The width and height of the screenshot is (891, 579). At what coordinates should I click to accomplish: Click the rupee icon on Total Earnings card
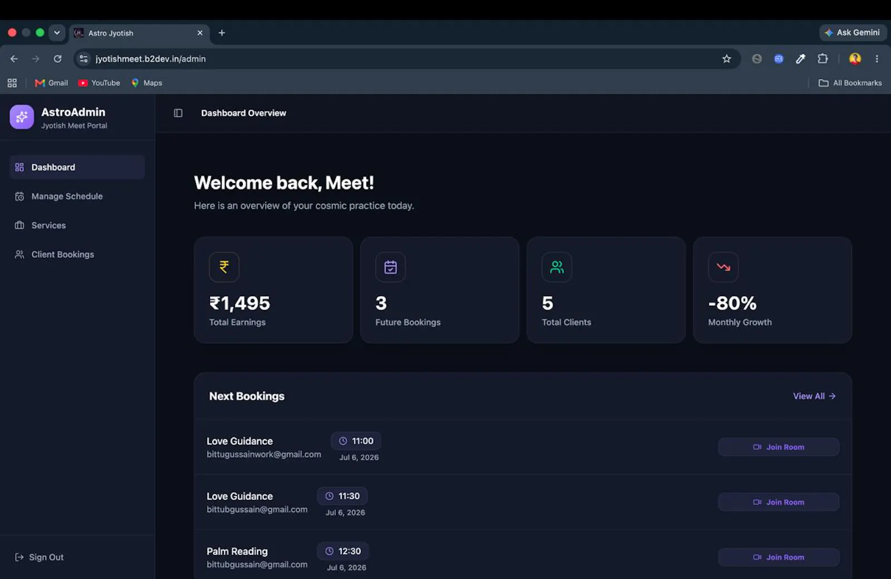pos(224,267)
